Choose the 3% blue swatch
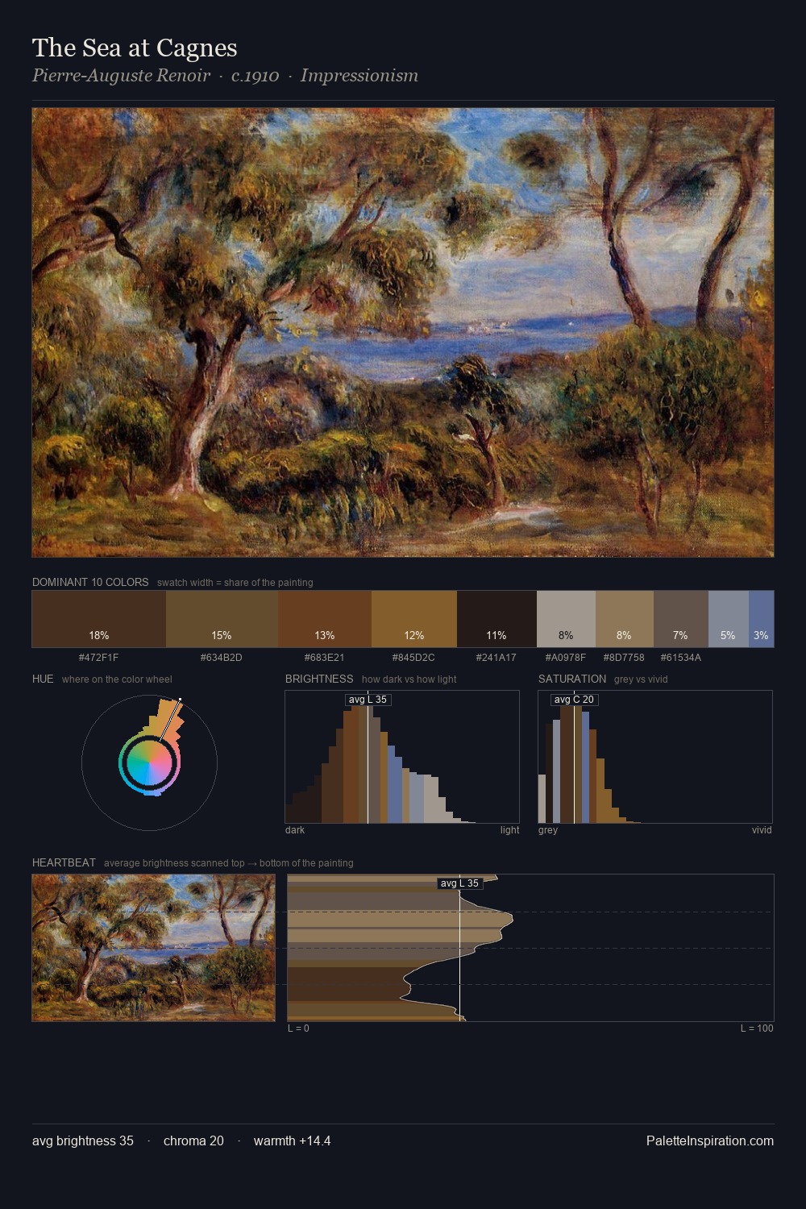Screen dimensions: 806x1209 point(761,619)
